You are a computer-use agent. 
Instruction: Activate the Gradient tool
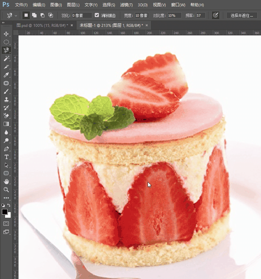click(6, 124)
